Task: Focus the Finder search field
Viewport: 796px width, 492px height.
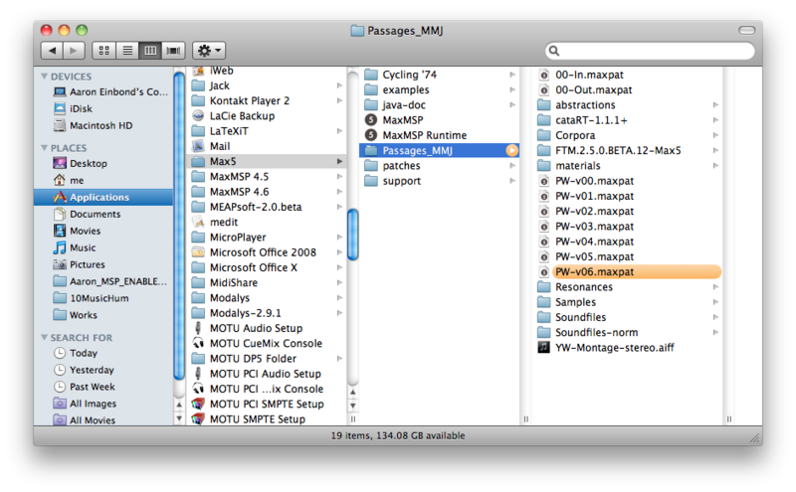Action: (x=650, y=51)
